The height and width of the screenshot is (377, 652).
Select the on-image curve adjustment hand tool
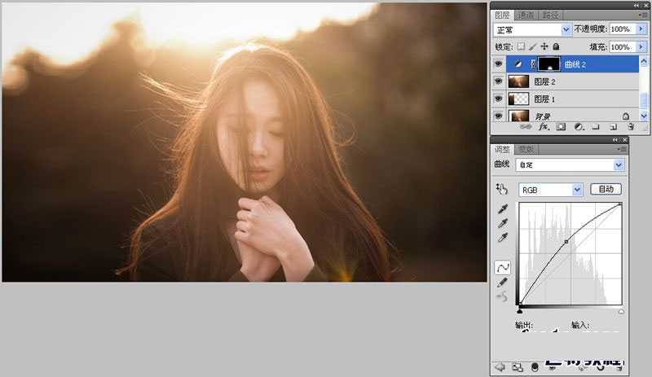pos(501,189)
